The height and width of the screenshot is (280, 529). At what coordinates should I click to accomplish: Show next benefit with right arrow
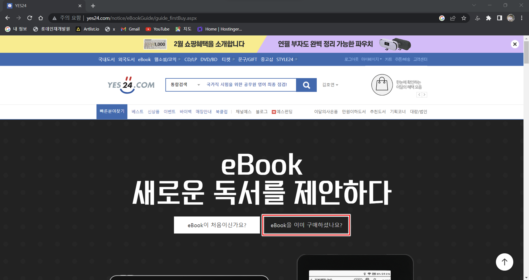click(425, 94)
